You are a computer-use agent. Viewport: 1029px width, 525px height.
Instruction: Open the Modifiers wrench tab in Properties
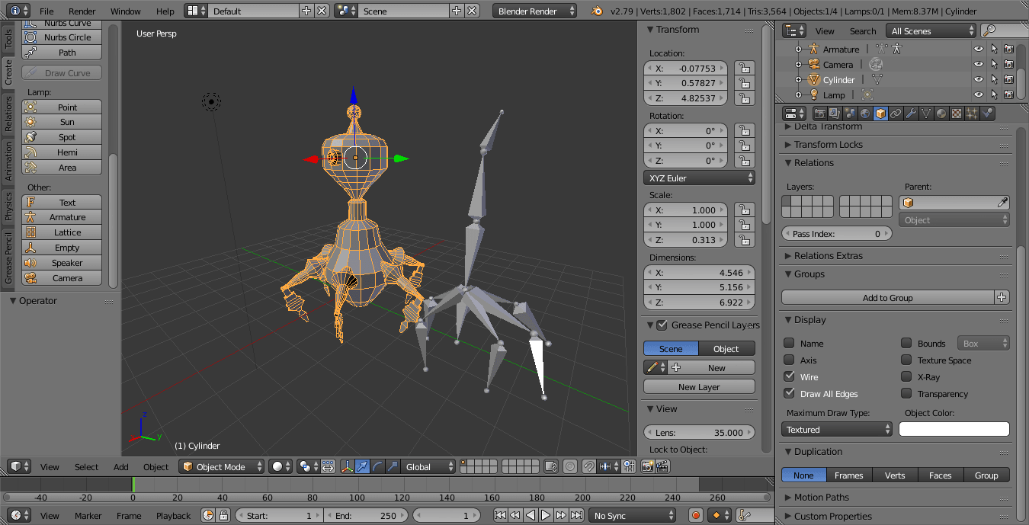pos(911,114)
